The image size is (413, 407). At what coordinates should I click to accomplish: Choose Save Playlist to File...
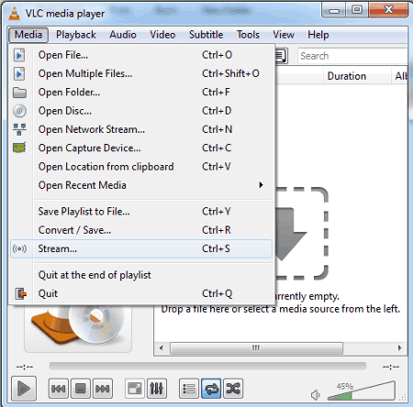click(141, 212)
